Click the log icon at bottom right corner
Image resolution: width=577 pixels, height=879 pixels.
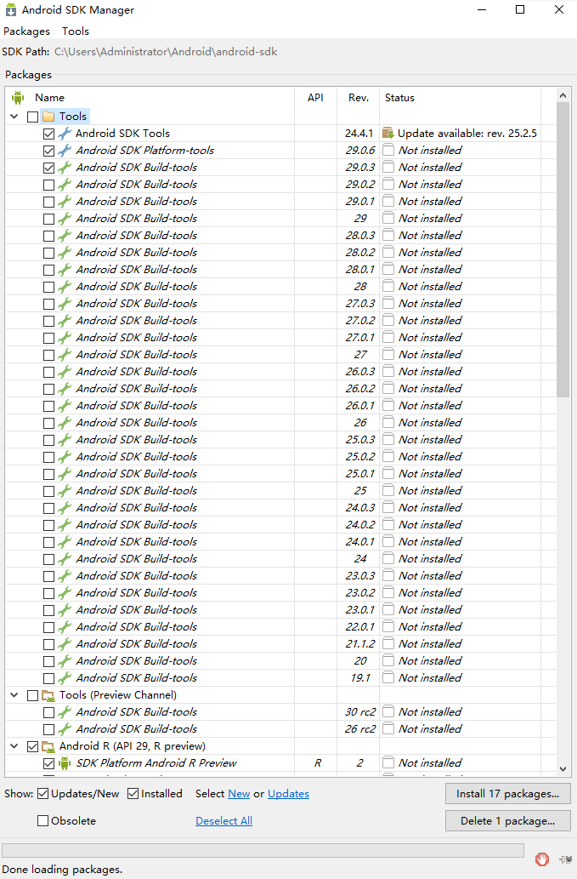tap(565, 859)
